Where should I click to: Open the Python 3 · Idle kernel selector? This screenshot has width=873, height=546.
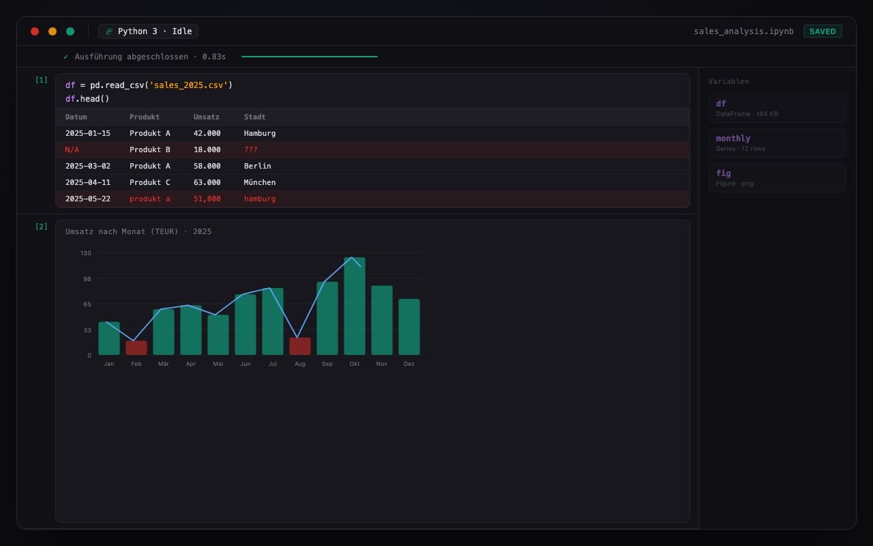pos(149,31)
